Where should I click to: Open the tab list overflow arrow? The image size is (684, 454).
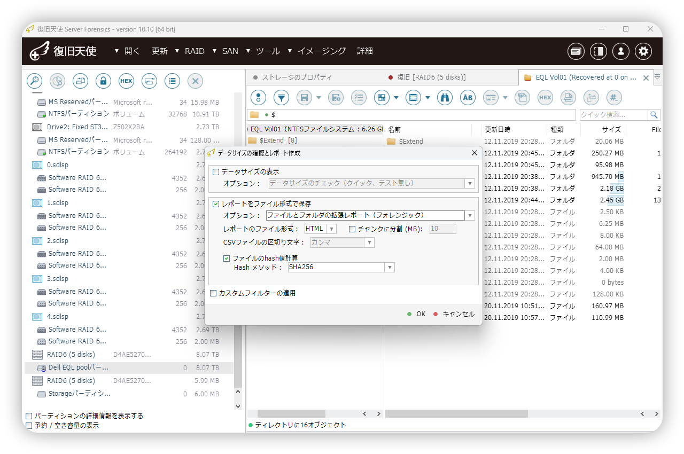coord(657,77)
